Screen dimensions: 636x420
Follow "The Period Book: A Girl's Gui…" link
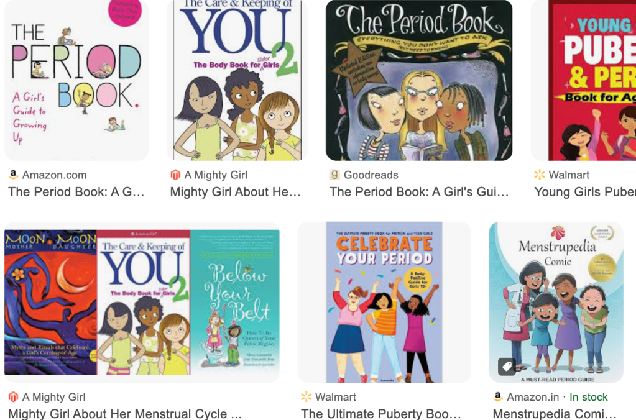[x=419, y=192]
